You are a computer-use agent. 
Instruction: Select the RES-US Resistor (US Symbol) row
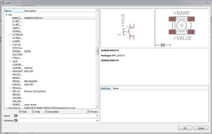click(x=54, y=91)
